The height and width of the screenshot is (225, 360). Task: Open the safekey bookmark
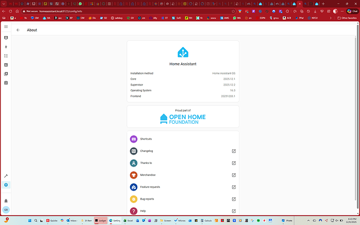117,18
